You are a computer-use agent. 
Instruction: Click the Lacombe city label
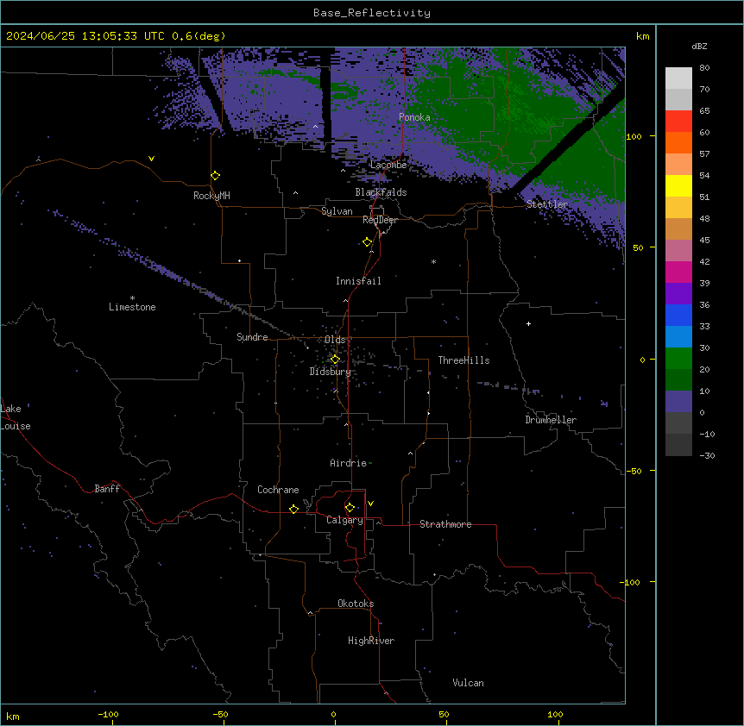tap(388, 165)
